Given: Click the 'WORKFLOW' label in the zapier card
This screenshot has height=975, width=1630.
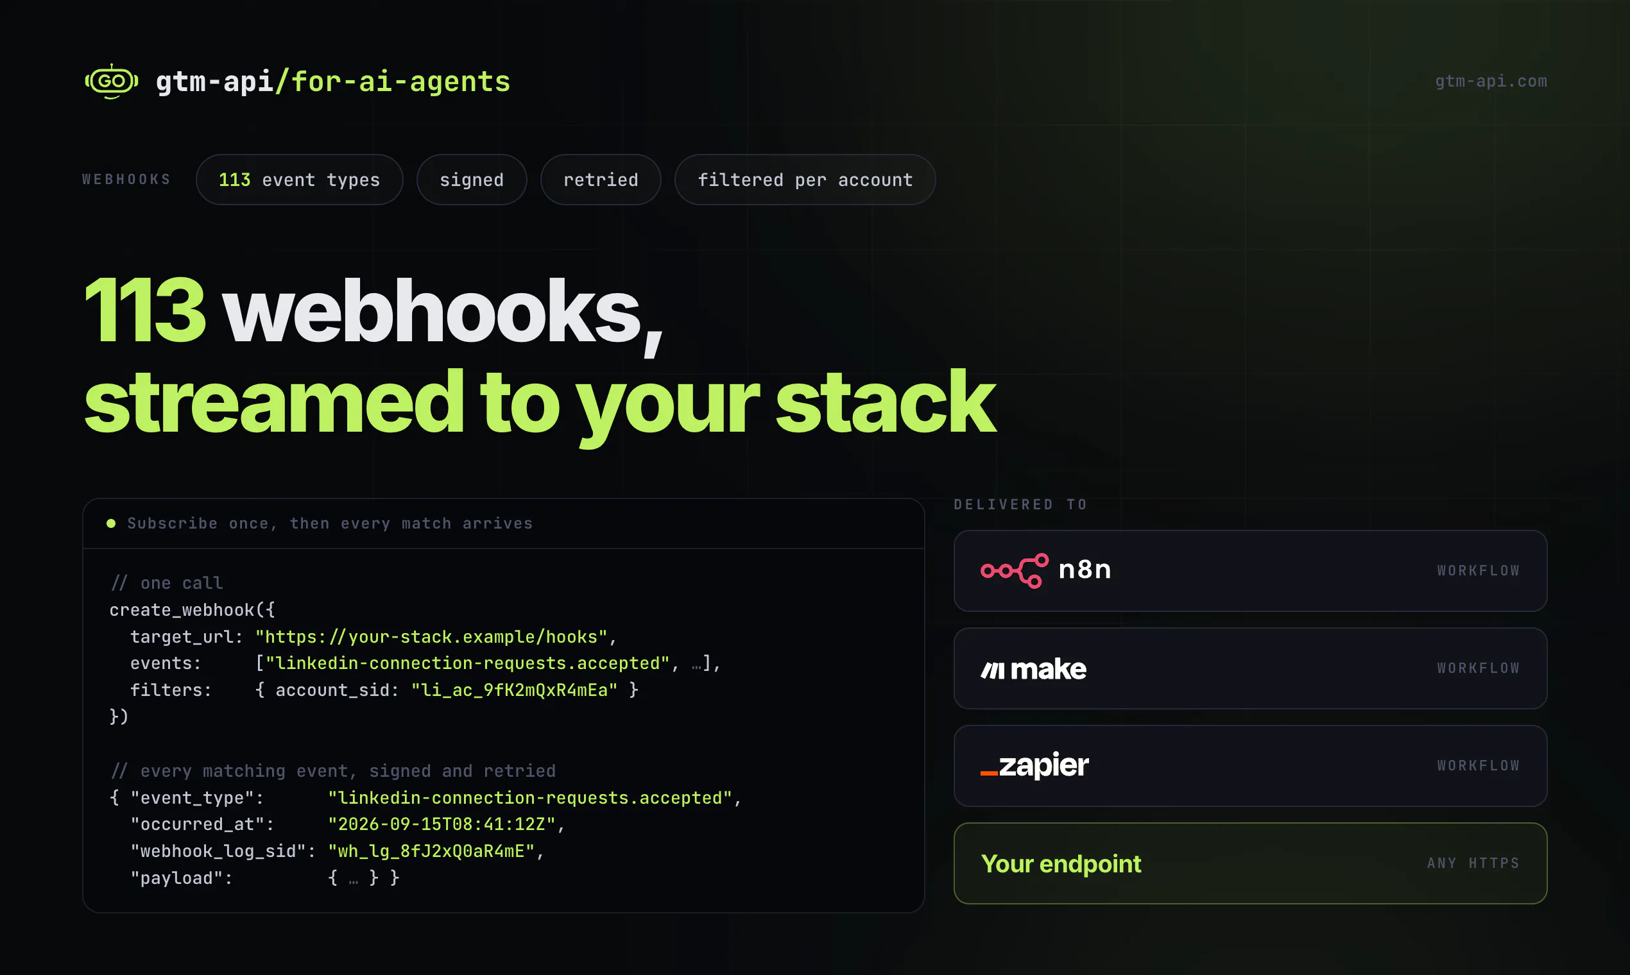Looking at the screenshot, I should click(x=1479, y=766).
